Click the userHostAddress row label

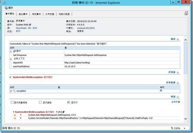tap(21, 66)
